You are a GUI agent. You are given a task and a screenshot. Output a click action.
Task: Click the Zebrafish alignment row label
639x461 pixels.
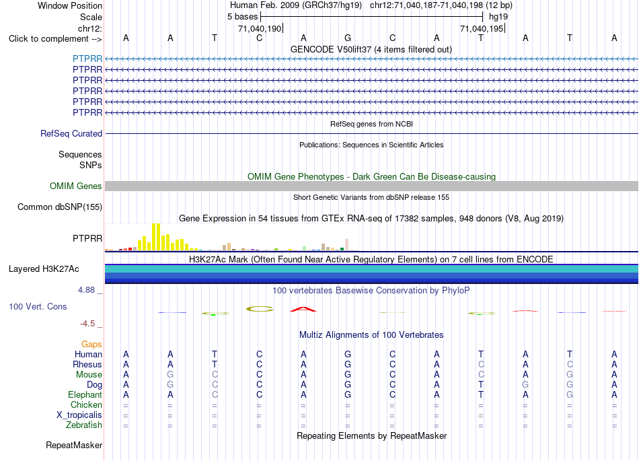84,425
